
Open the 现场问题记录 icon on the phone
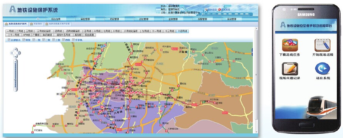click(x=290, y=69)
